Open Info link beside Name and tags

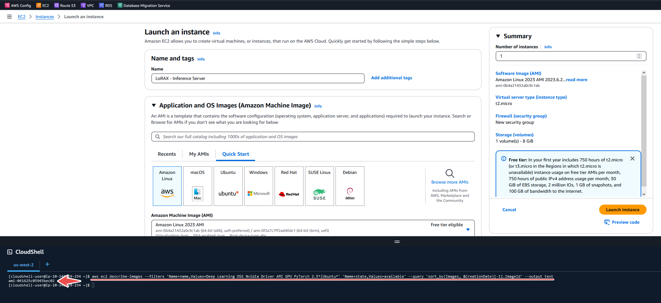pyautogui.click(x=201, y=59)
